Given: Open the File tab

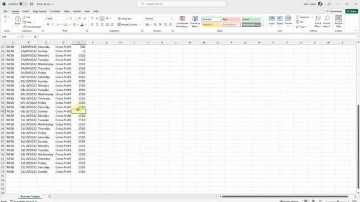Looking at the screenshot, I should (5, 11).
